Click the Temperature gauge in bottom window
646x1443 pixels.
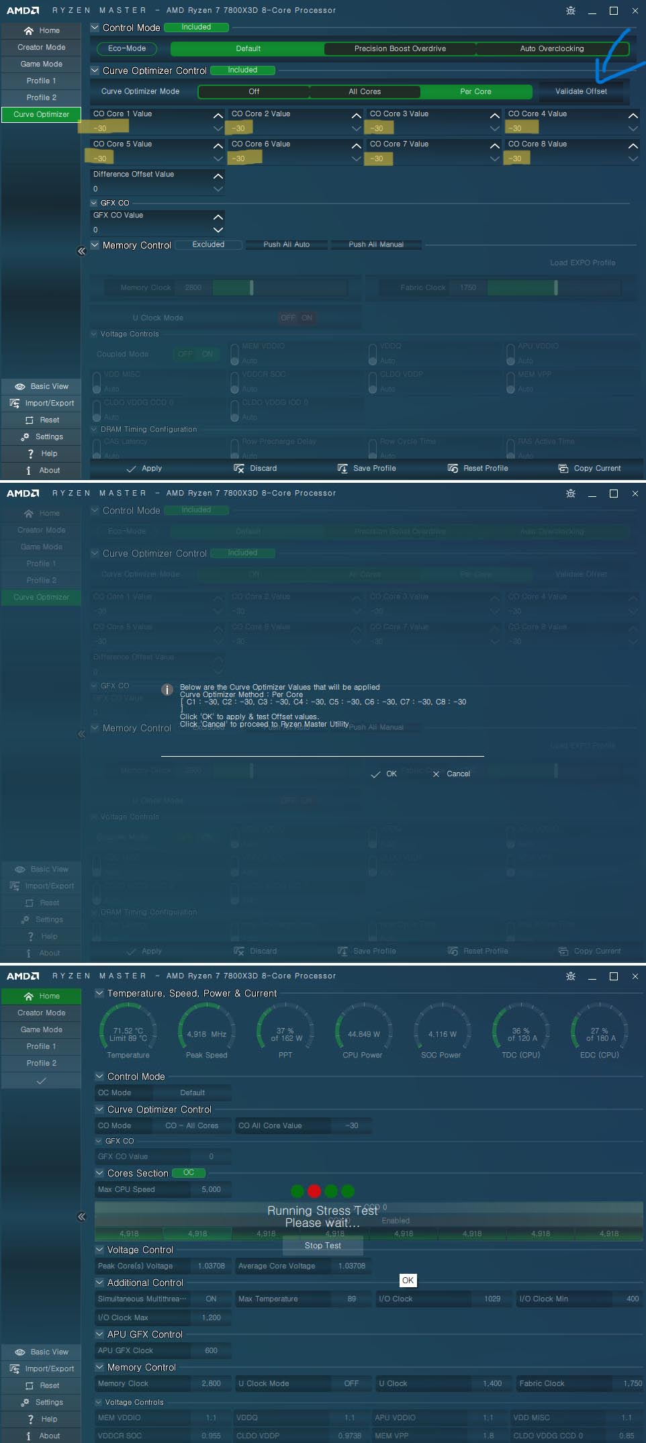point(128,1029)
